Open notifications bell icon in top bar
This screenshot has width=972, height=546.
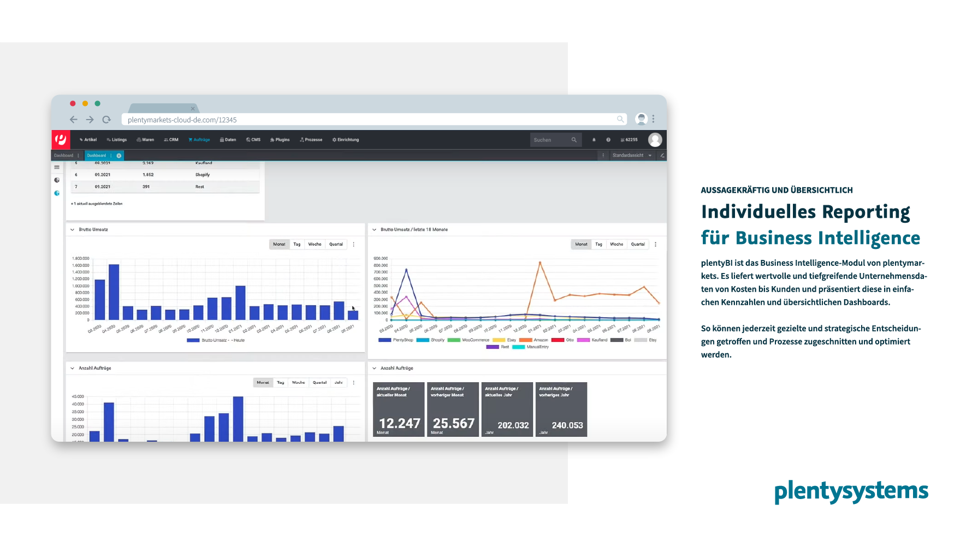click(x=594, y=140)
